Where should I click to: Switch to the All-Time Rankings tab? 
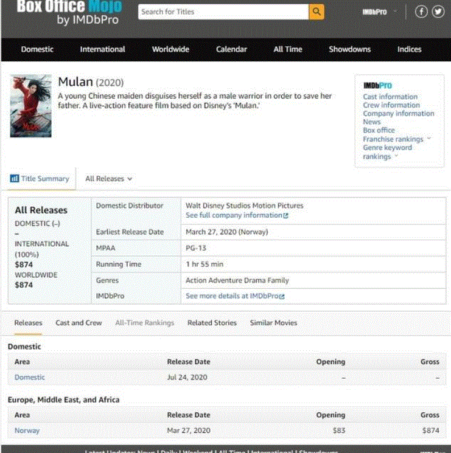click(x=145, y=323)
